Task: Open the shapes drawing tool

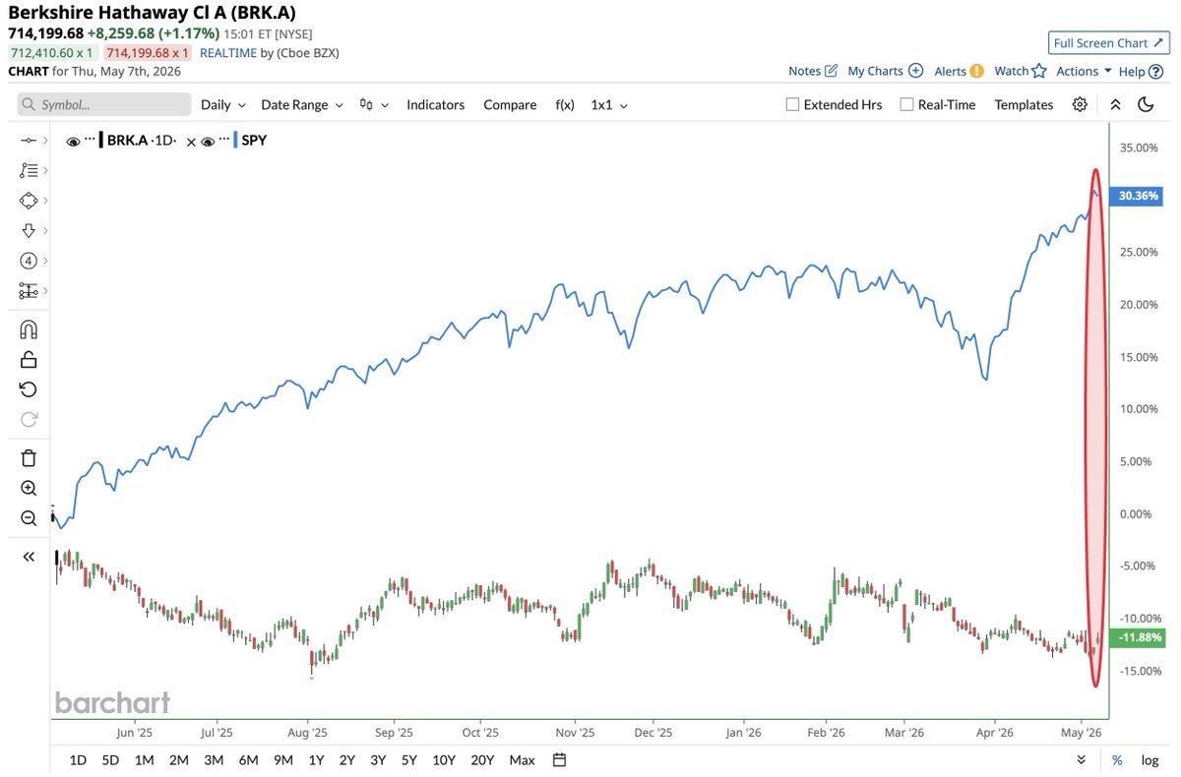Action: 28,201
